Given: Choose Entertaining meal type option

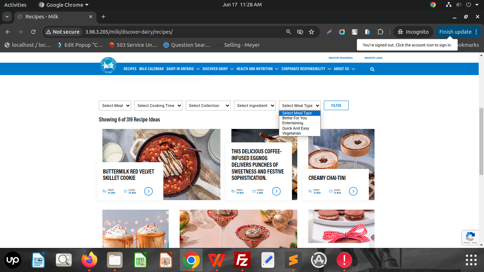Looking at the screenshot, I should pyautogui.click(x=300, y=123).
